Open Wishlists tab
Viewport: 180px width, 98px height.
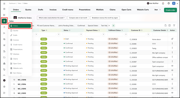point(100,10)
